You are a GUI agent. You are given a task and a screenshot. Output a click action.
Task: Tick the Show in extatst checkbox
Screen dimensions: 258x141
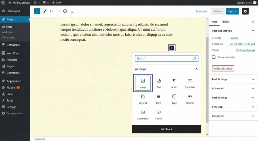tap(214, 57)
